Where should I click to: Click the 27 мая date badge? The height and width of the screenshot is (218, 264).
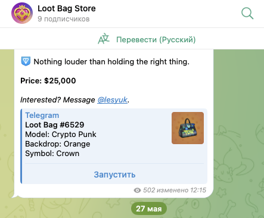pos(149,208)
